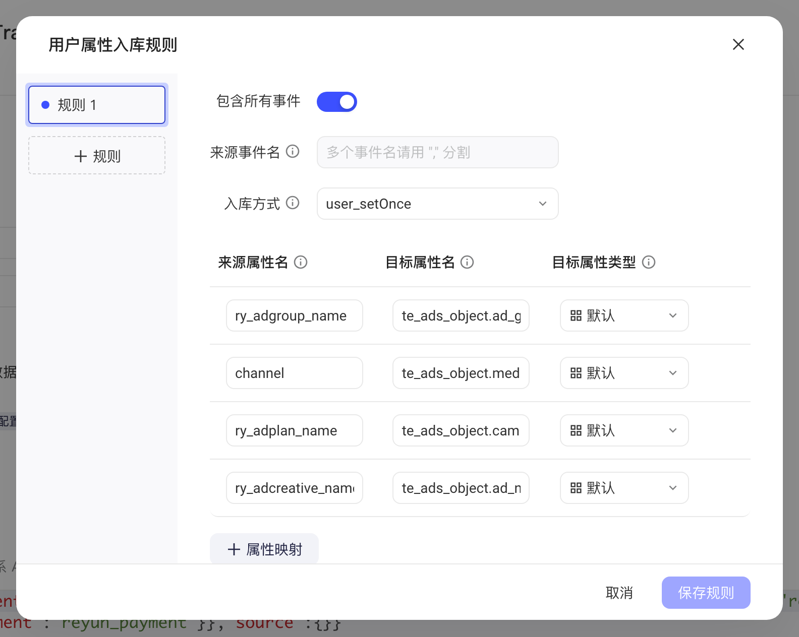
Task: Click the info icon beside 来源属性名
Action: click(301, 262)
